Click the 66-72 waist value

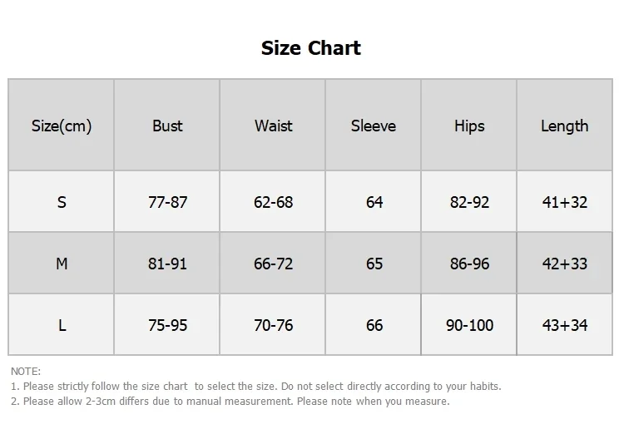(273, 264)
